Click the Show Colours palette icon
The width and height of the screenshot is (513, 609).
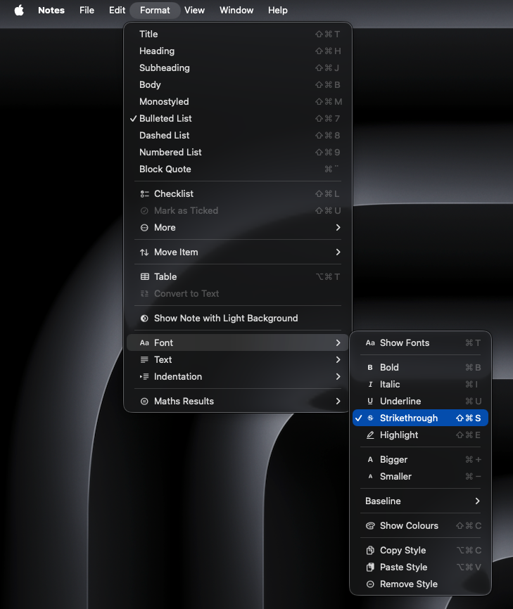(370, 526)
